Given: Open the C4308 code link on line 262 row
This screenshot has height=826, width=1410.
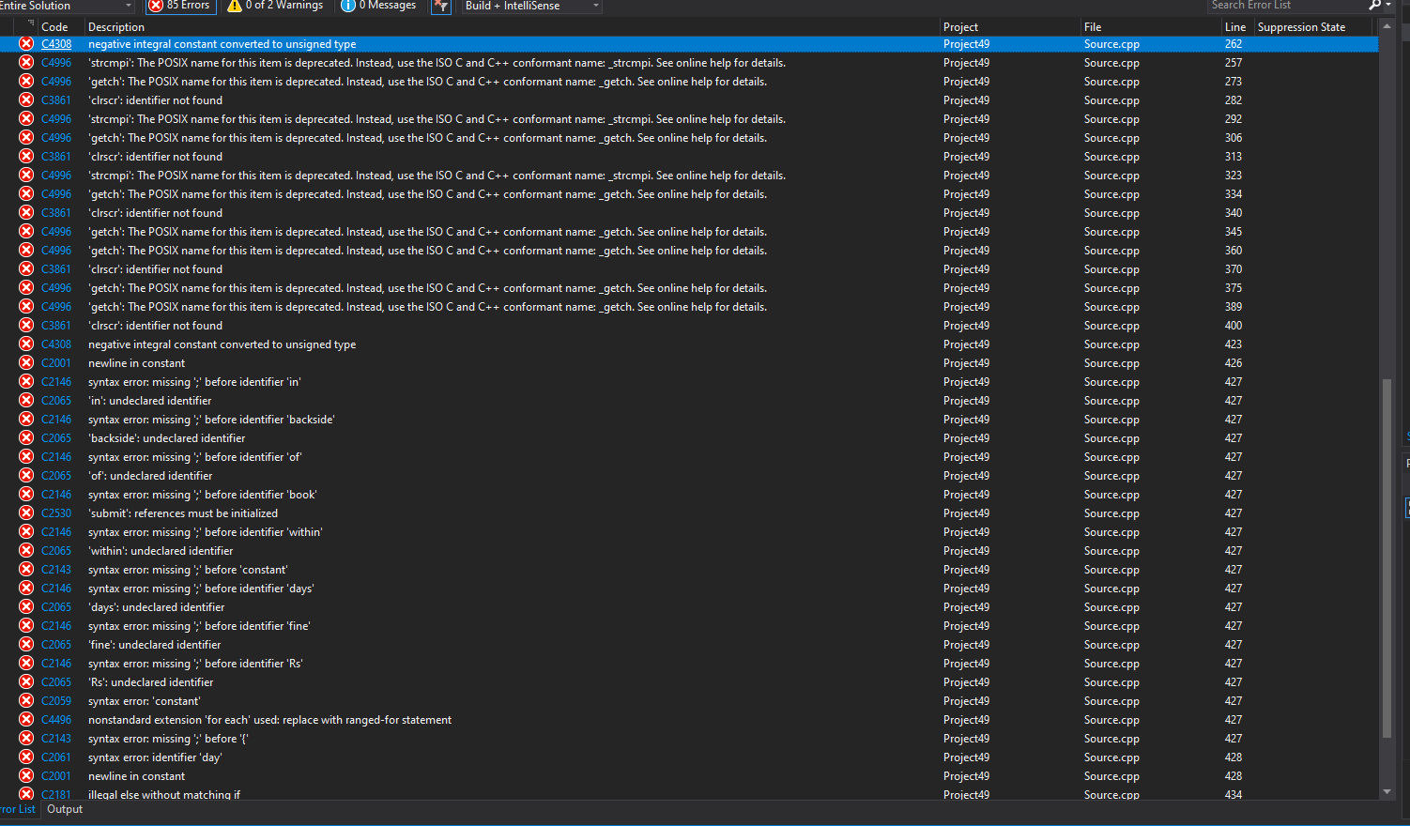Looking at the screenshot, I should click(x=56, y=44).
